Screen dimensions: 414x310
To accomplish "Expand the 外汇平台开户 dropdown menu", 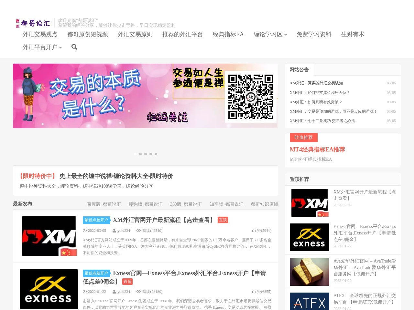I will pos(42,47).
